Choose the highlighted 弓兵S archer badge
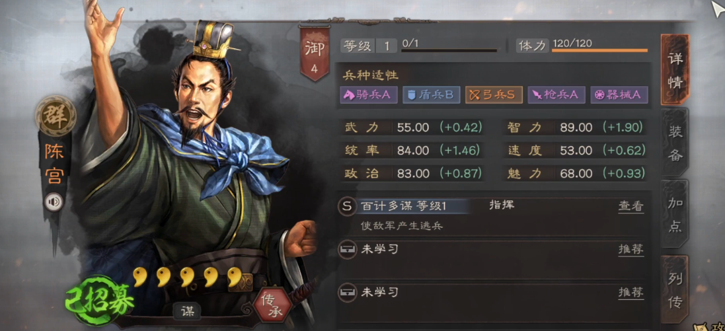Screen dimensions: 725x331 [x=493, y=94]
